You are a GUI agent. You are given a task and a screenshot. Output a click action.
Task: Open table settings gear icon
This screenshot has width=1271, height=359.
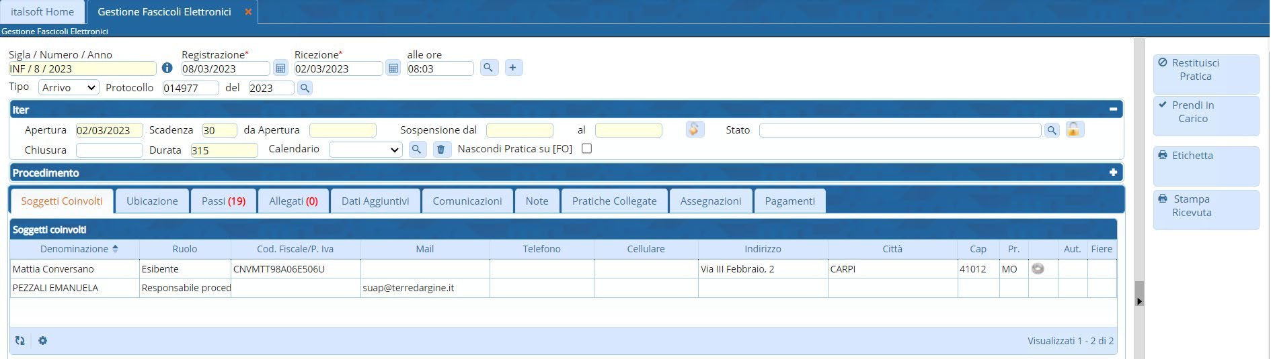(x=43, y=341)
